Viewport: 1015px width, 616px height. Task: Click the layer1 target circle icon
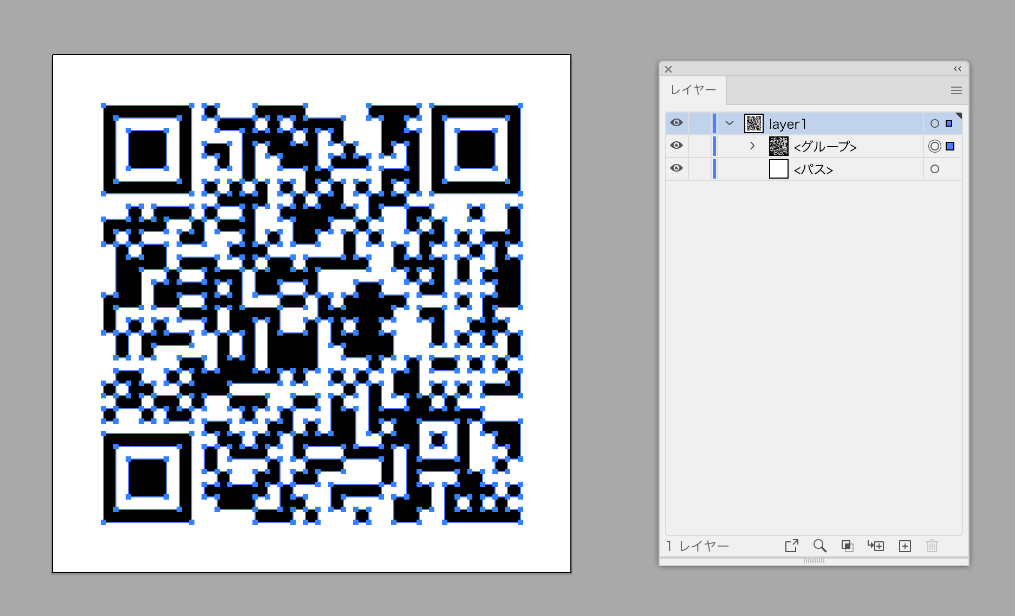(x=934, y=123)
